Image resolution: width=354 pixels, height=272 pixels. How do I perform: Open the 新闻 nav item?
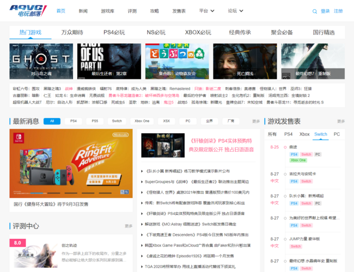[83, 11]
